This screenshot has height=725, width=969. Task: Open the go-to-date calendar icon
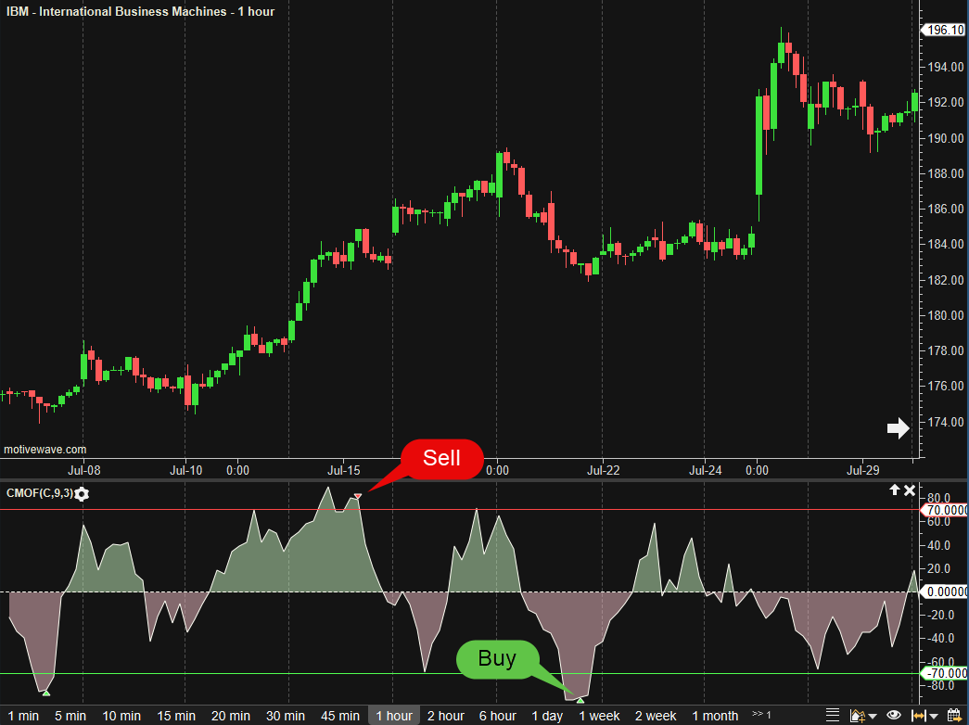[x=954, y=715]
